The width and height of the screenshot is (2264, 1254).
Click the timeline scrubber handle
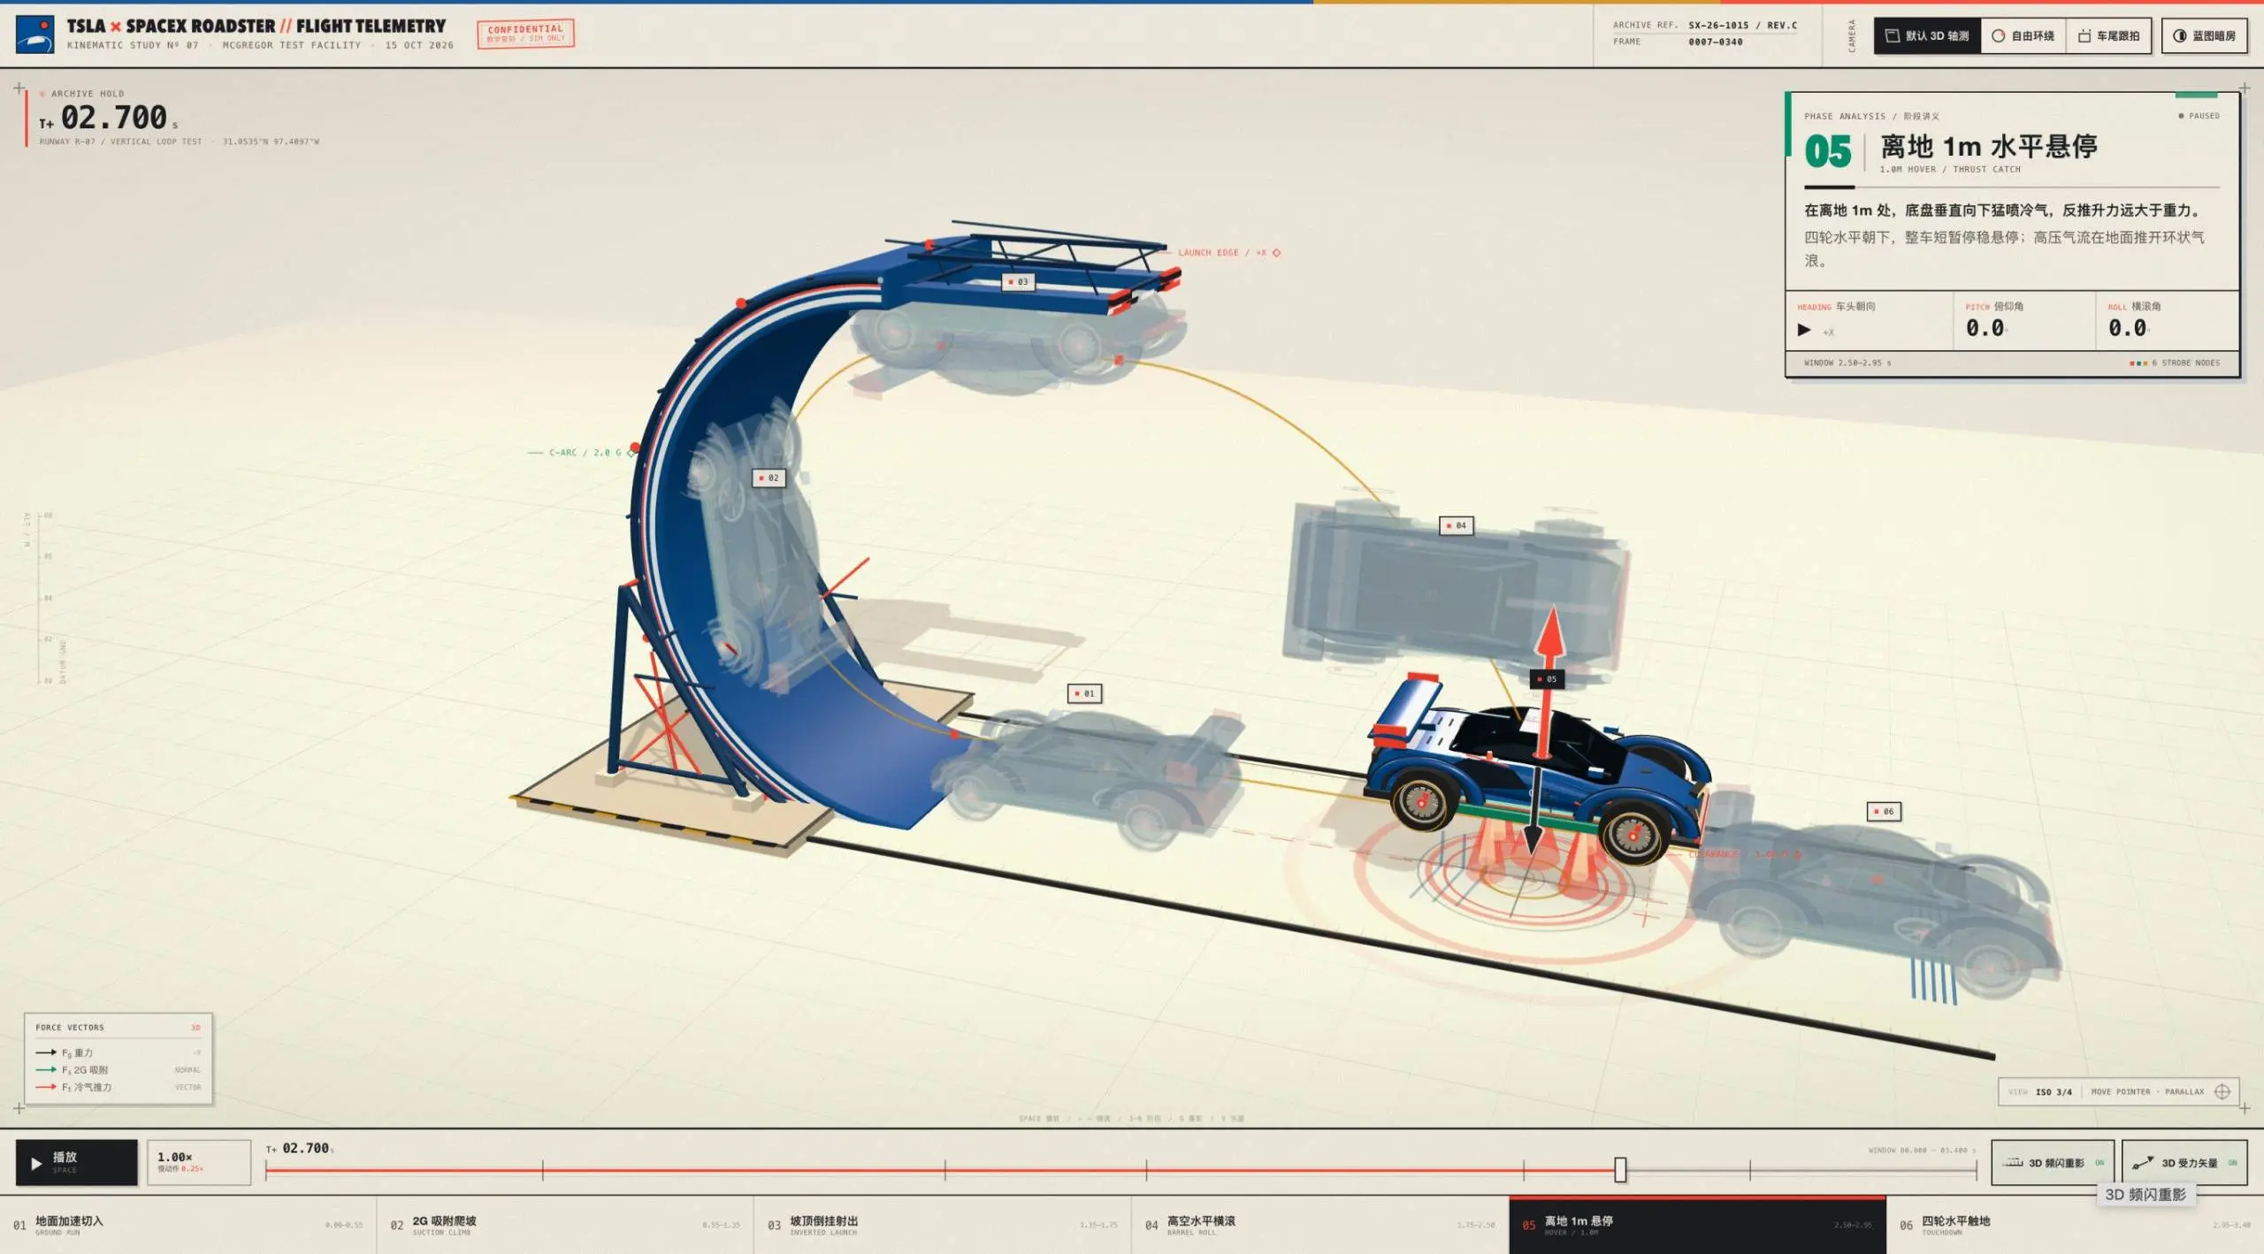pos(1619,1169)
